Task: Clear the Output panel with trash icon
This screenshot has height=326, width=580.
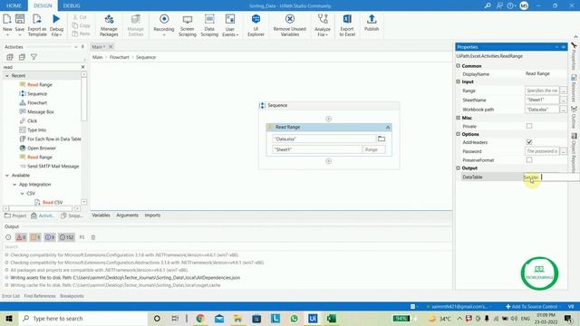Action: coord(93,237)
